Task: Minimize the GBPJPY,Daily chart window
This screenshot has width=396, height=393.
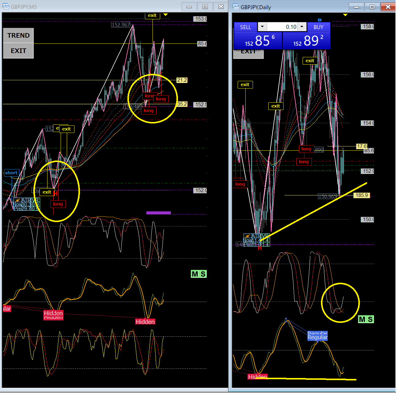Action: coord(356,7)
